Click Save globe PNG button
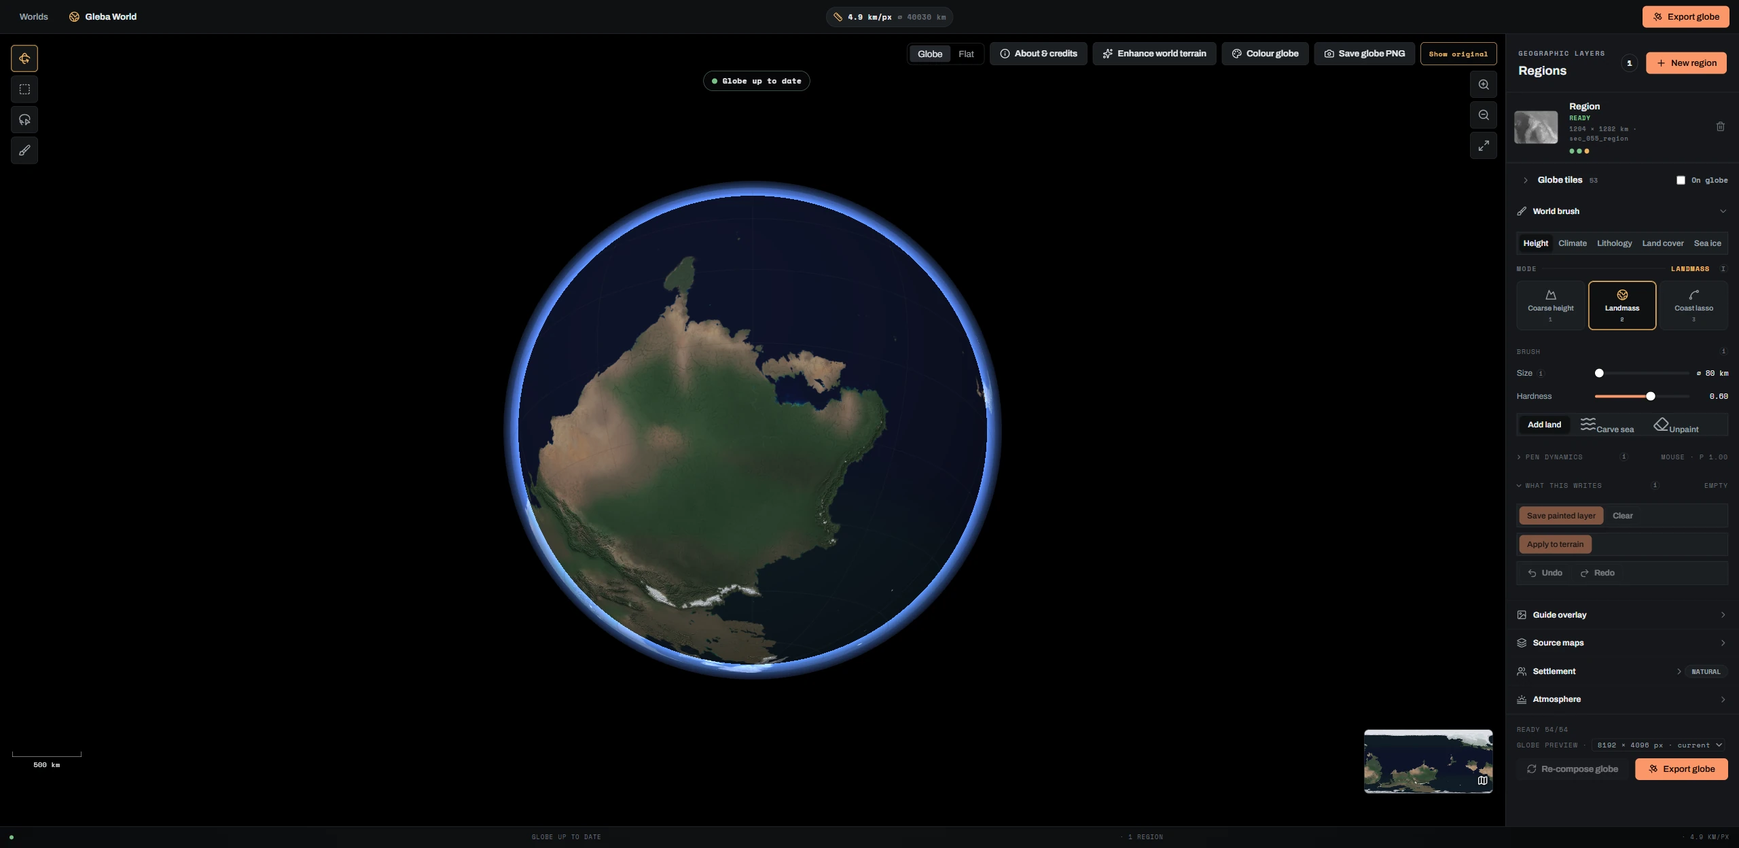The height and width of the screenshot is (848, 1739). pos(1364,54)
